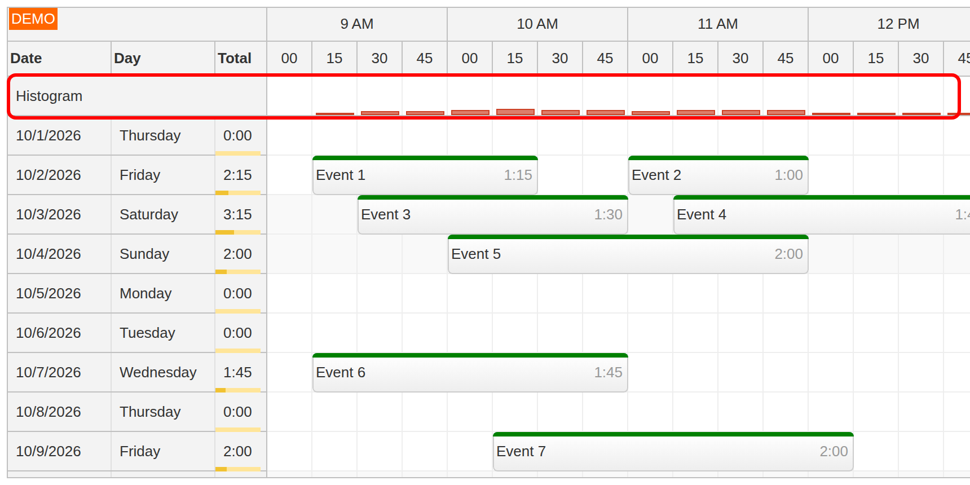Select the Event 2 bar
Screen dimensions: 970x485
coord(718,175)
